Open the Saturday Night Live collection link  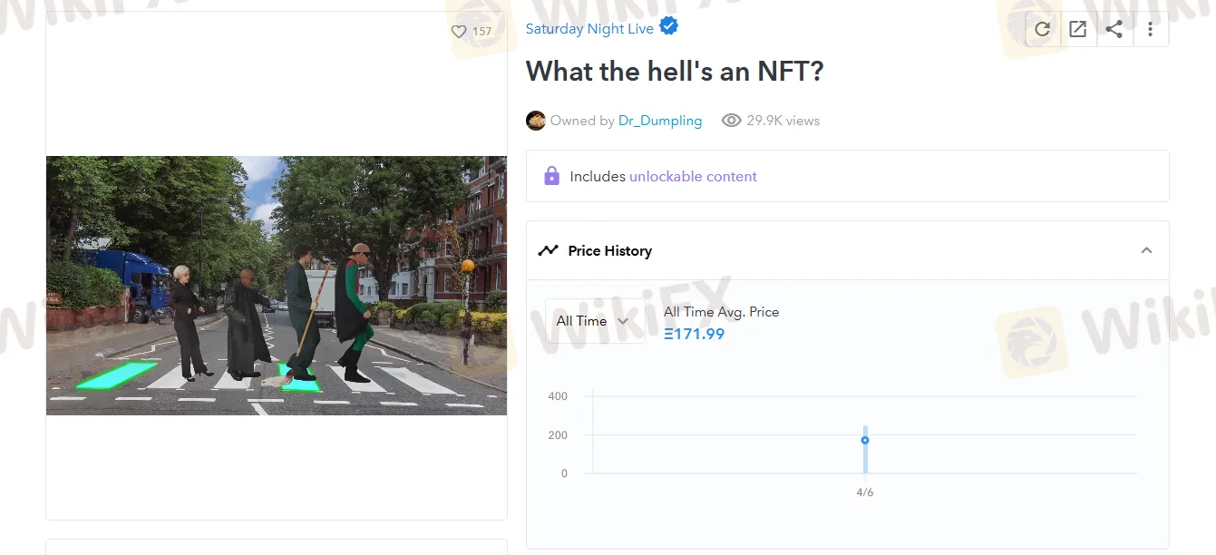tap(589, 29)
